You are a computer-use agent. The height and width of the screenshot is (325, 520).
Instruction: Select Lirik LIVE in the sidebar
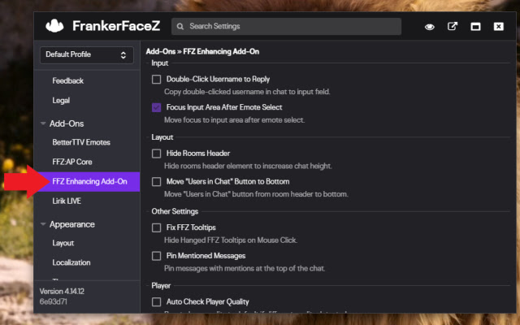click(x=67, y=201)
